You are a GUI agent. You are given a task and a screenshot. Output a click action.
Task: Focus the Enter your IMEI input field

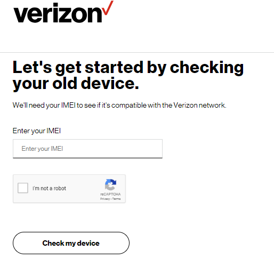click(87, 149)
